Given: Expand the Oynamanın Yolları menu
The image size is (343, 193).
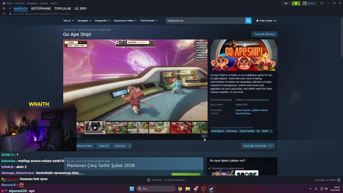Looking at the screenshot, I should pyautogui.click(x=125, y=21).
